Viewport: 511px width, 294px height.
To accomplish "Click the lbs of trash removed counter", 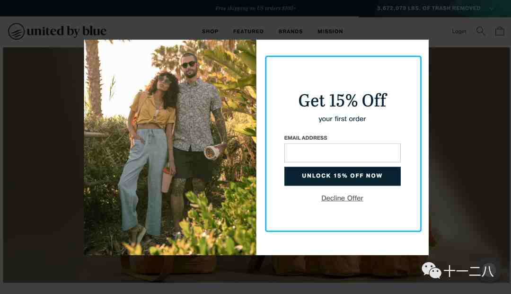I will click(x=429, y=8).
